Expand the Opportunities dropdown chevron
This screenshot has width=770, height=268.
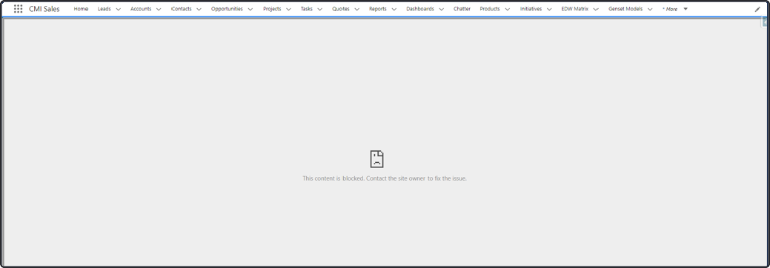click(x=250, y=10)
